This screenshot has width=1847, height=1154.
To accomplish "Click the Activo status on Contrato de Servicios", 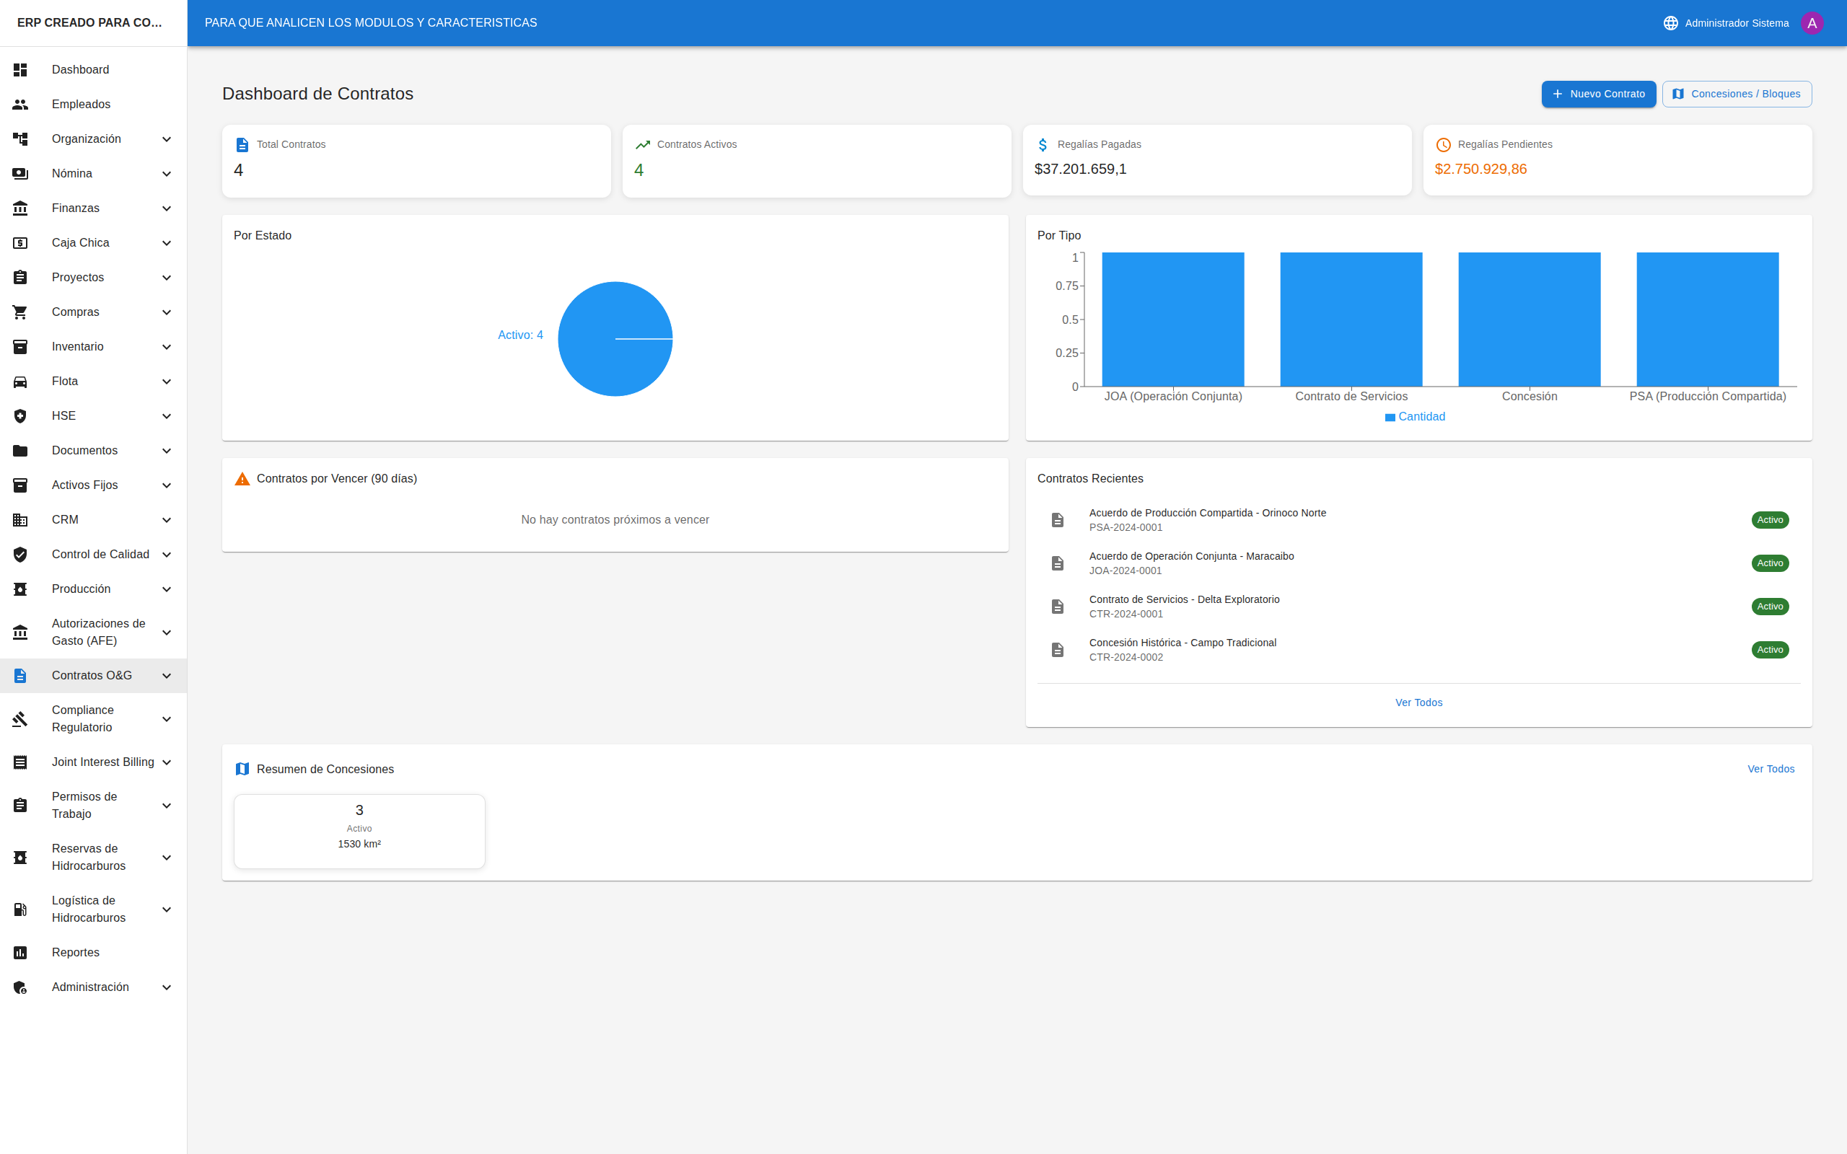I will [x=1770, y=606].
